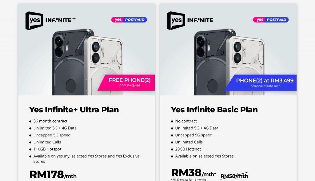Select the RM38/mth price text
Screen dimensions: 315x181
[194, 173]
